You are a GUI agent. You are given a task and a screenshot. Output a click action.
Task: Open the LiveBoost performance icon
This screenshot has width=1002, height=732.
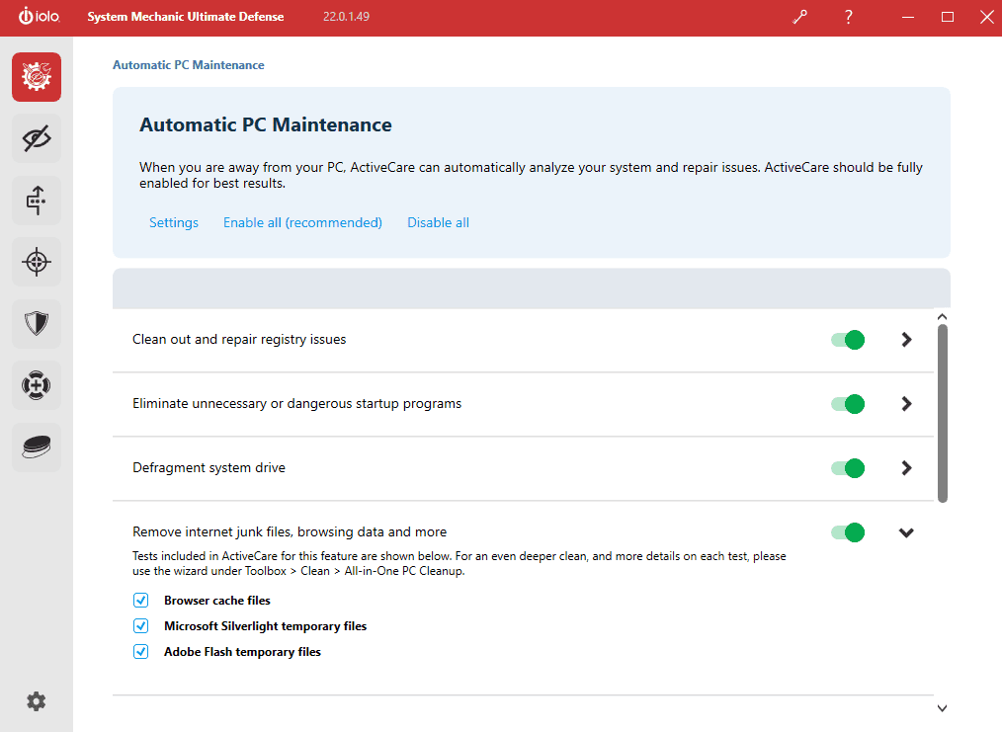pyautogui.click(x=36, y=200)
